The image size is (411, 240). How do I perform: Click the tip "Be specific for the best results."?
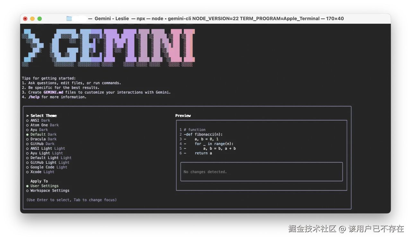click(x=64, y=88)
